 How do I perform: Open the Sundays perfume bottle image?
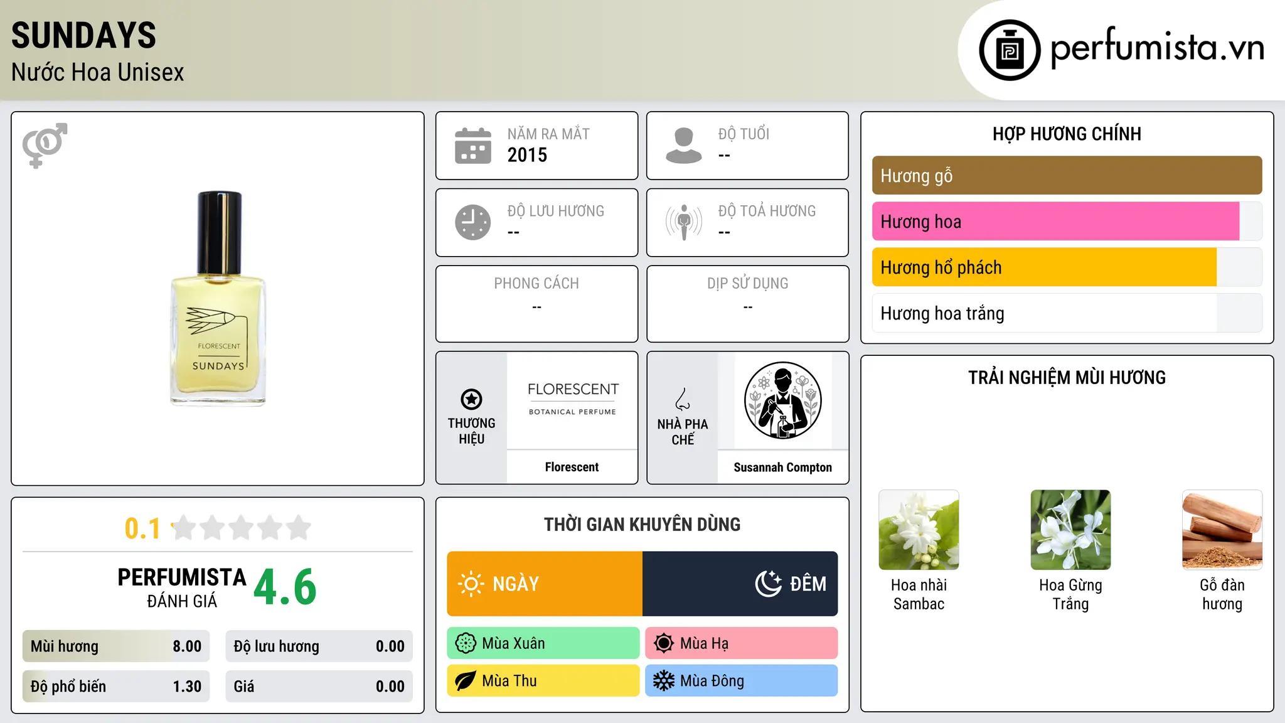[218, 299]
